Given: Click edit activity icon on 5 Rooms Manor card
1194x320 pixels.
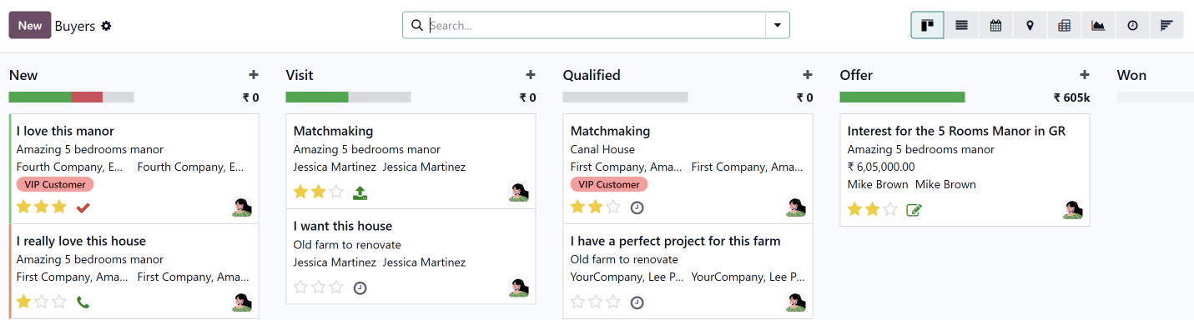Looking at the screenshot, I should tap(914, 210).
